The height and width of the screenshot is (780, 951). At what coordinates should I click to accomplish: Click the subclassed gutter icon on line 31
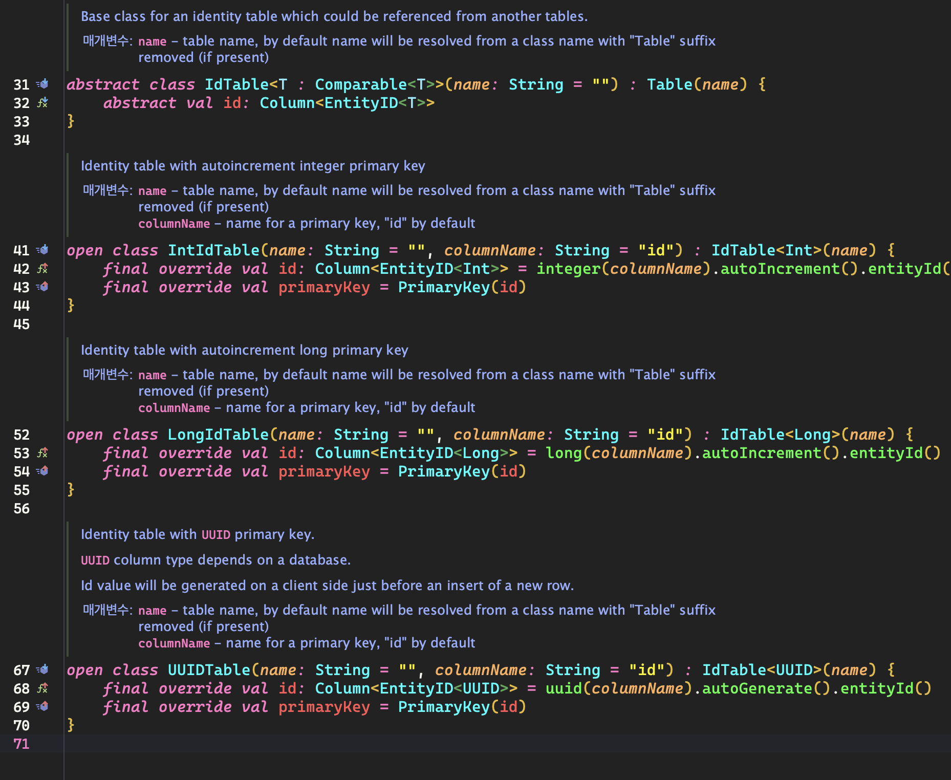click(x=42, y=84)
